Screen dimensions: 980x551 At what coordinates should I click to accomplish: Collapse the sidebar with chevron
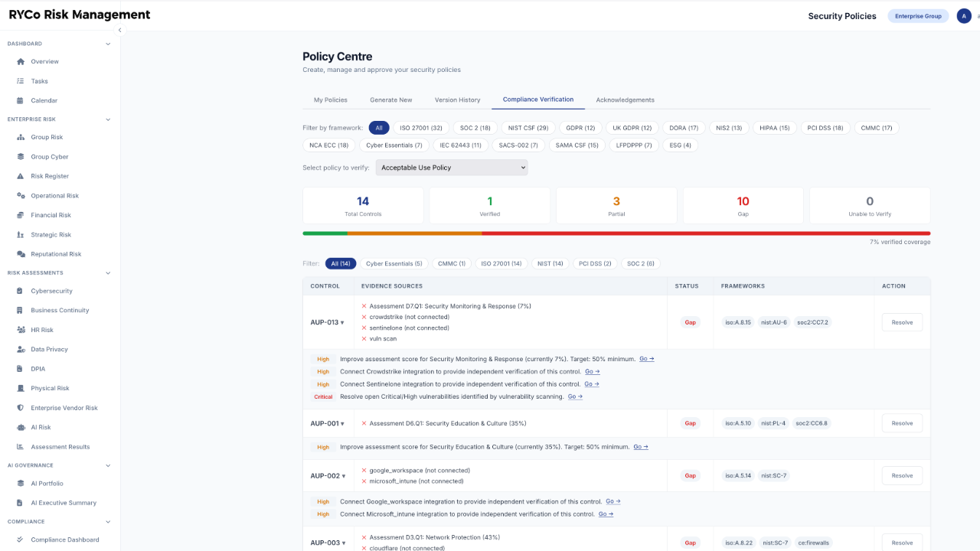click(119, 30)
